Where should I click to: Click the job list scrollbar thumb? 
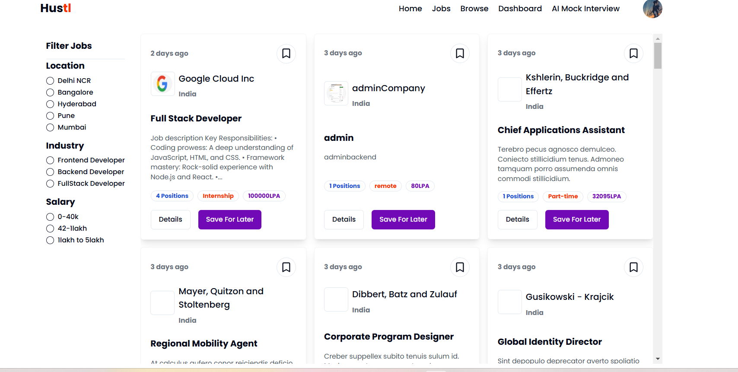point(658,56)
